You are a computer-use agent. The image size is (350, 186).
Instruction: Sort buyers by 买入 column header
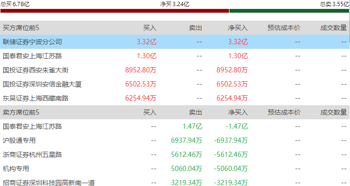pyautogui.click(x=150, y=28)
